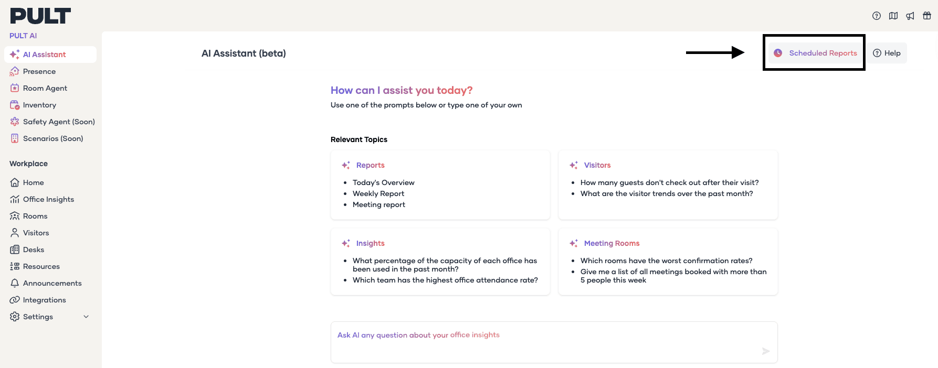Click the Rooms people icon

tap(15, 216)
